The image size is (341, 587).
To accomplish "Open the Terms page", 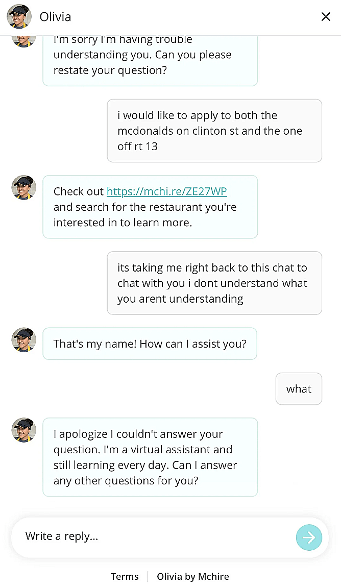I will point(125,576).
